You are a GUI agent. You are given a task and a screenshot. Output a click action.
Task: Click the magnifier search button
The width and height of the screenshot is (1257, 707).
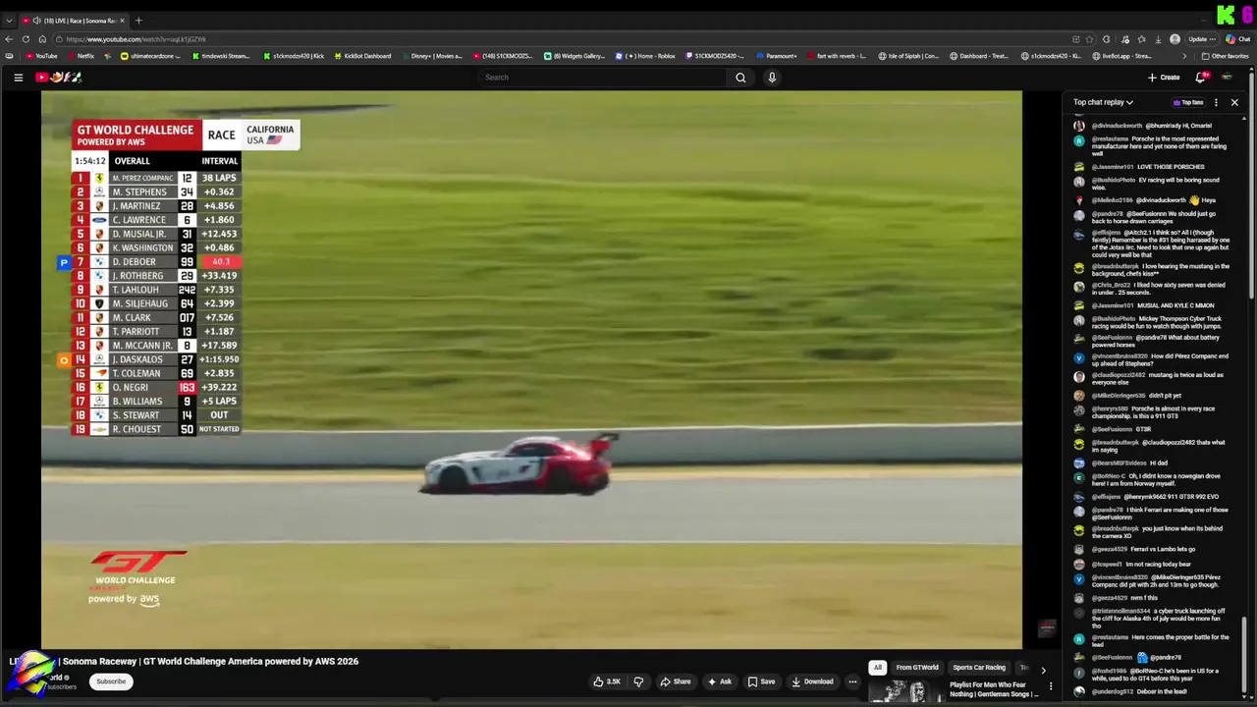coord(740,78)
